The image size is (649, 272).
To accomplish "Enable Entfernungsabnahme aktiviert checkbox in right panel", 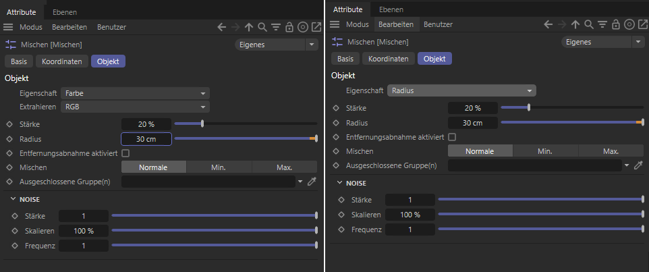I will point(452,136).
